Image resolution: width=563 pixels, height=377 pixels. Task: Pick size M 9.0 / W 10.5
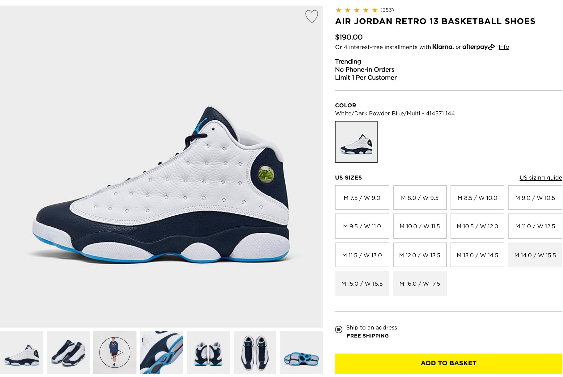pyautogui.click(x=535, y=198)
